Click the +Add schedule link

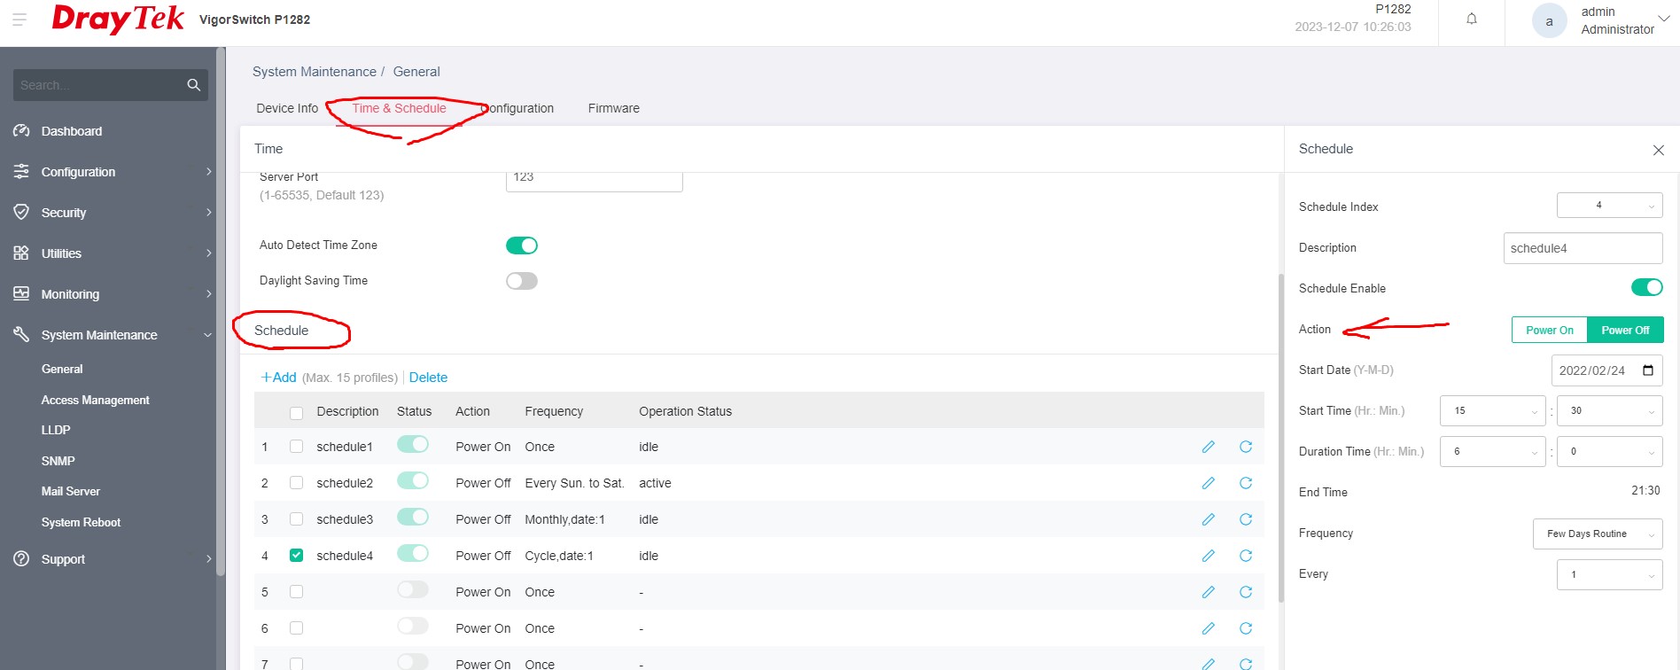(x=278, y=378)
